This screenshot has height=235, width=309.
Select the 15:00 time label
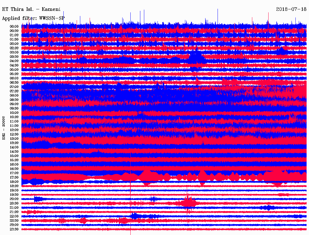[x=14, y=156]
